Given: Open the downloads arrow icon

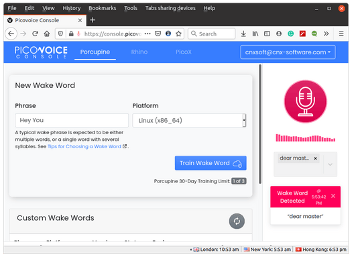Looking at the screenshot, I should click(x=243, y=34).
